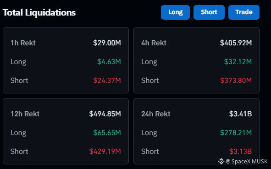Viewport: 271px width, 169px height.
Task: Select the 1h Long value $4.63M
Action: tap(109, 62)
